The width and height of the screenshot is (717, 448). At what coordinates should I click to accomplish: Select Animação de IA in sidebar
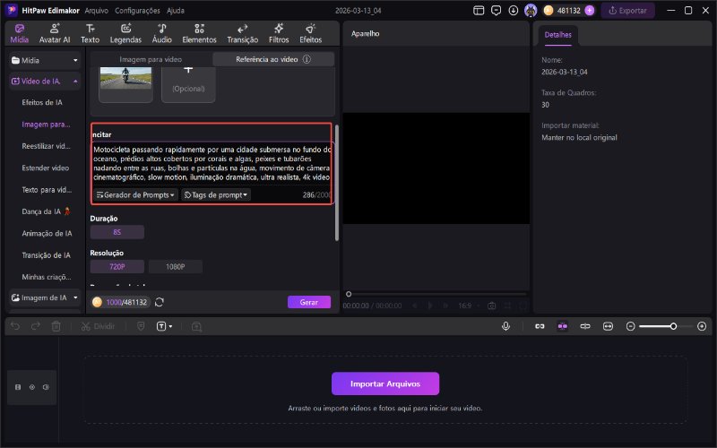47,233
